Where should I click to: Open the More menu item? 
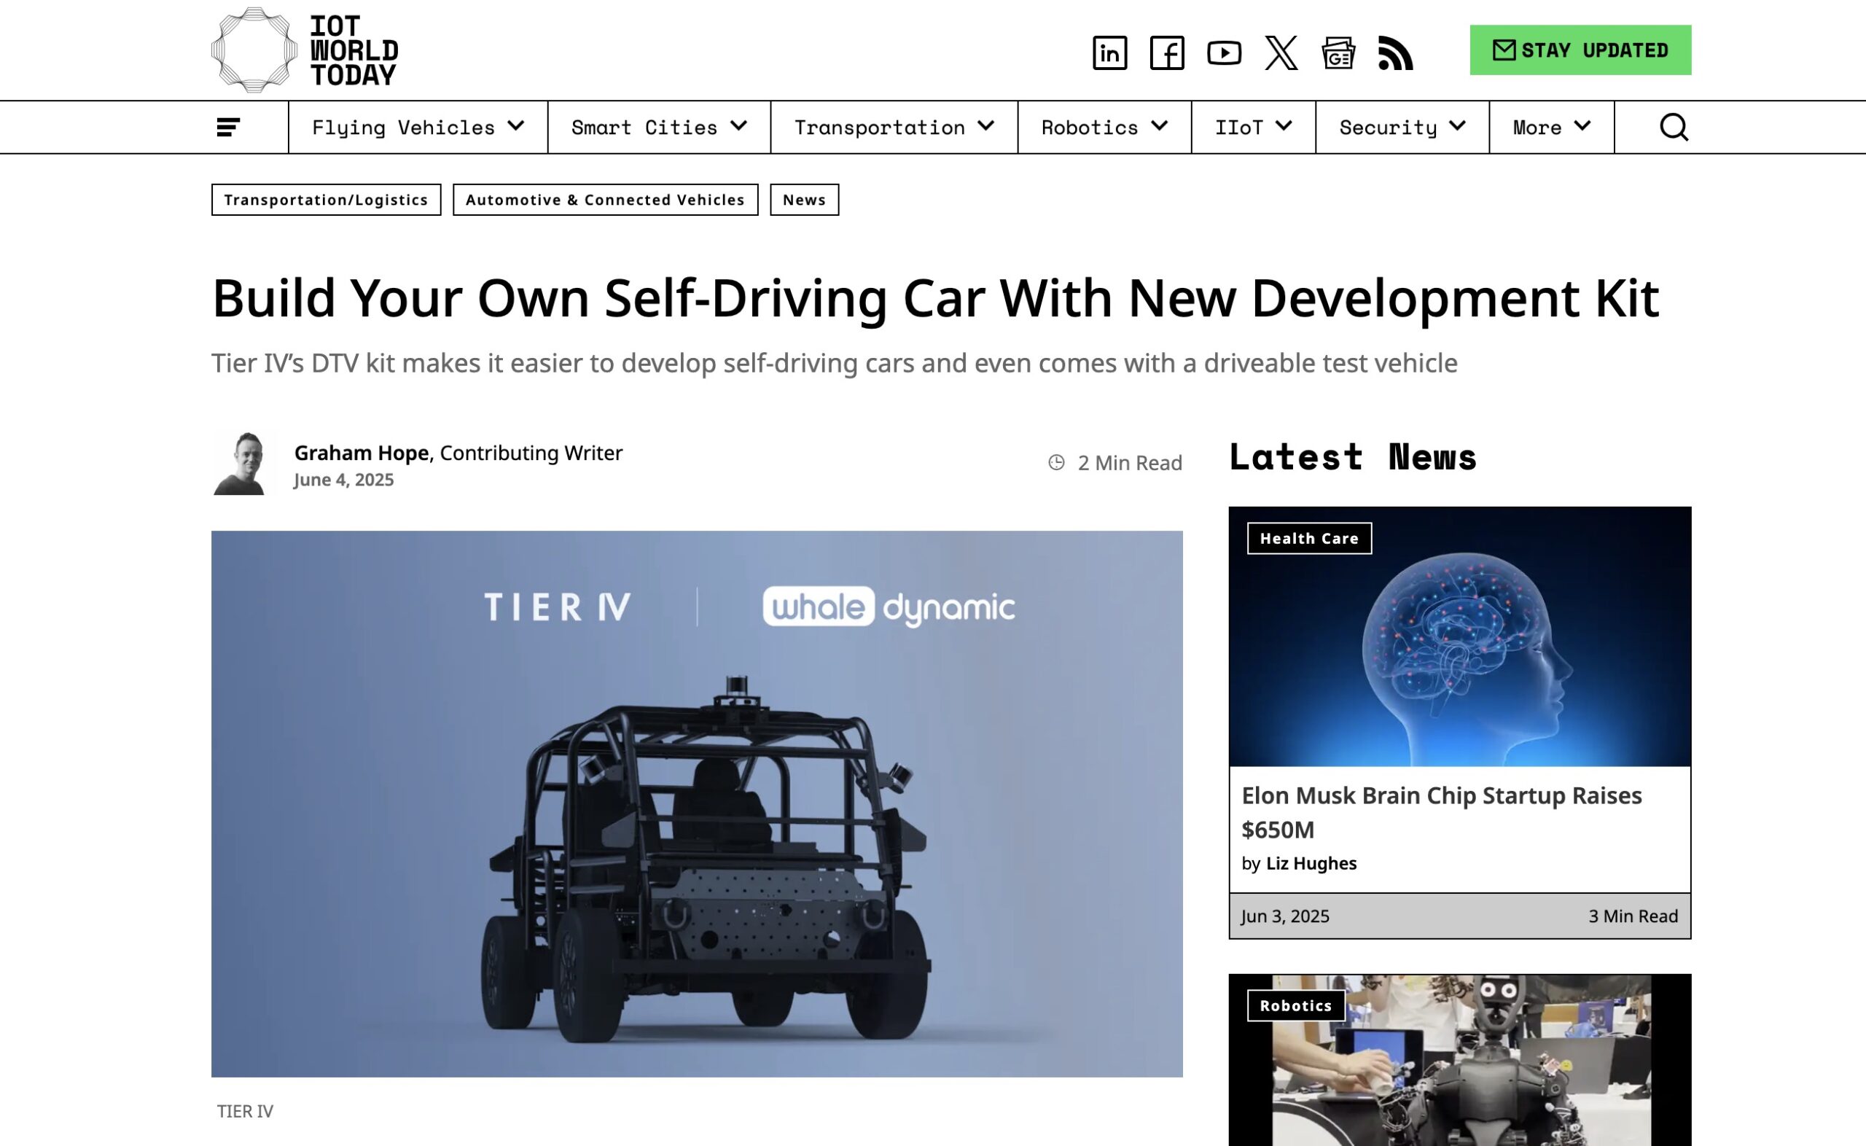1537,128
